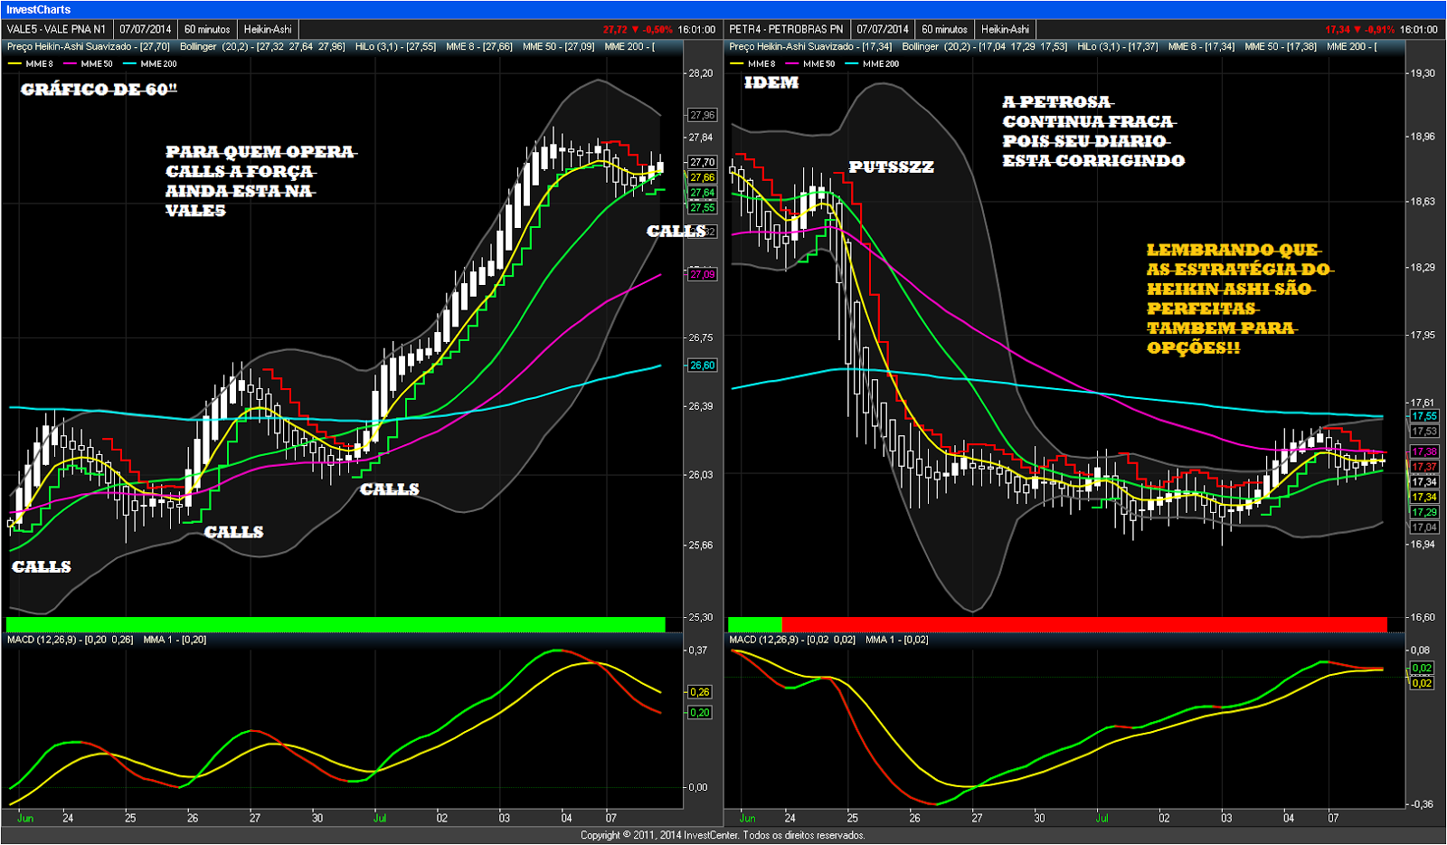The height and width of the screenshot is (845, 1447).
Task: Click the Jun marker on VALE5 time axis
Action: point(24,818)
